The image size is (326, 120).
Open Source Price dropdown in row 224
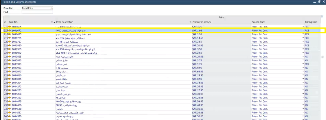[303, 57]
